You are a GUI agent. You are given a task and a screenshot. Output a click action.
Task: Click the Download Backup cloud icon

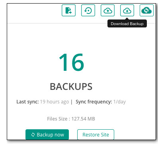pyautogui.click(x=127, y=10)
